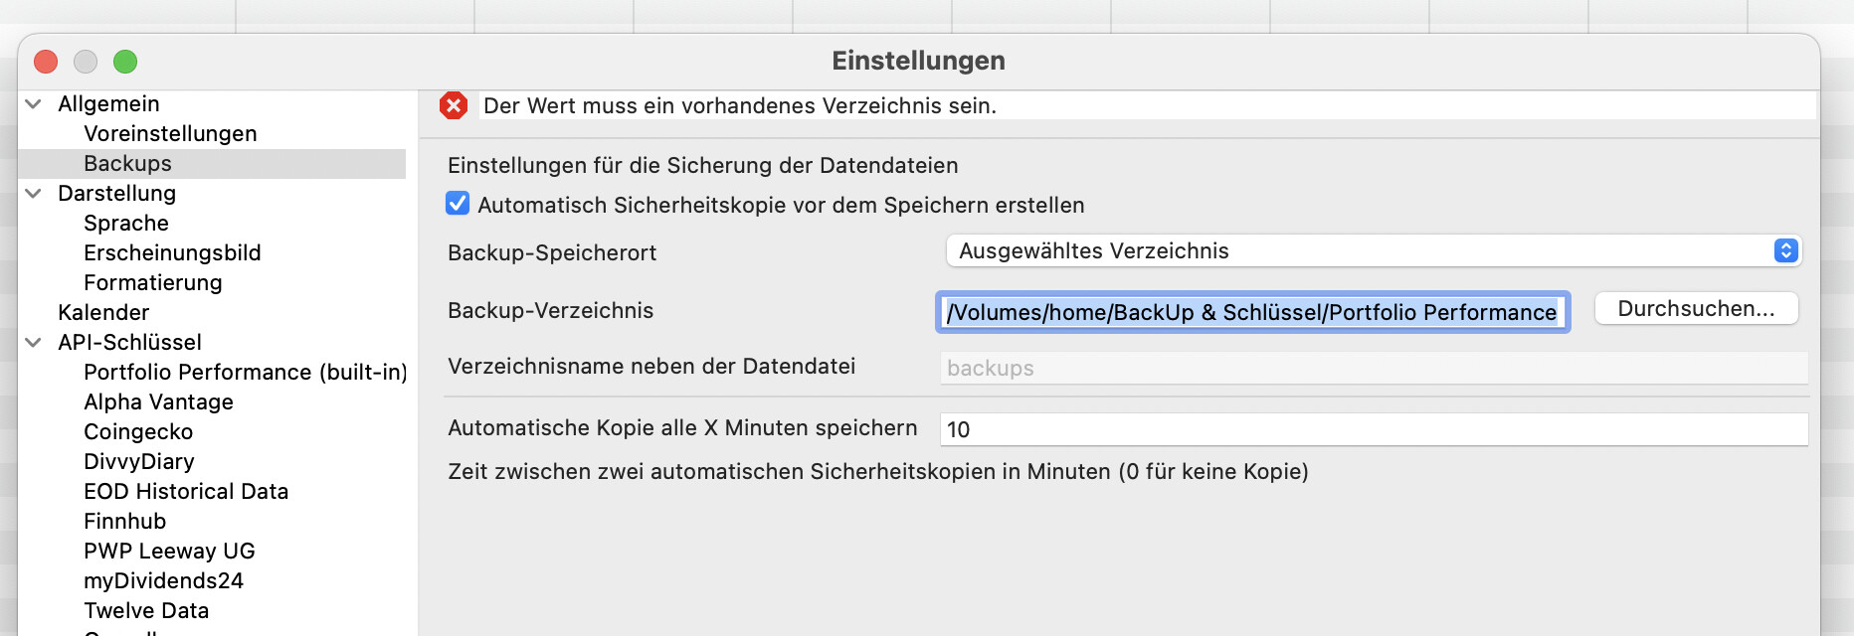1854x636 pixels.
Task: Close the Einstellungen window
Action: coord(46,62)
